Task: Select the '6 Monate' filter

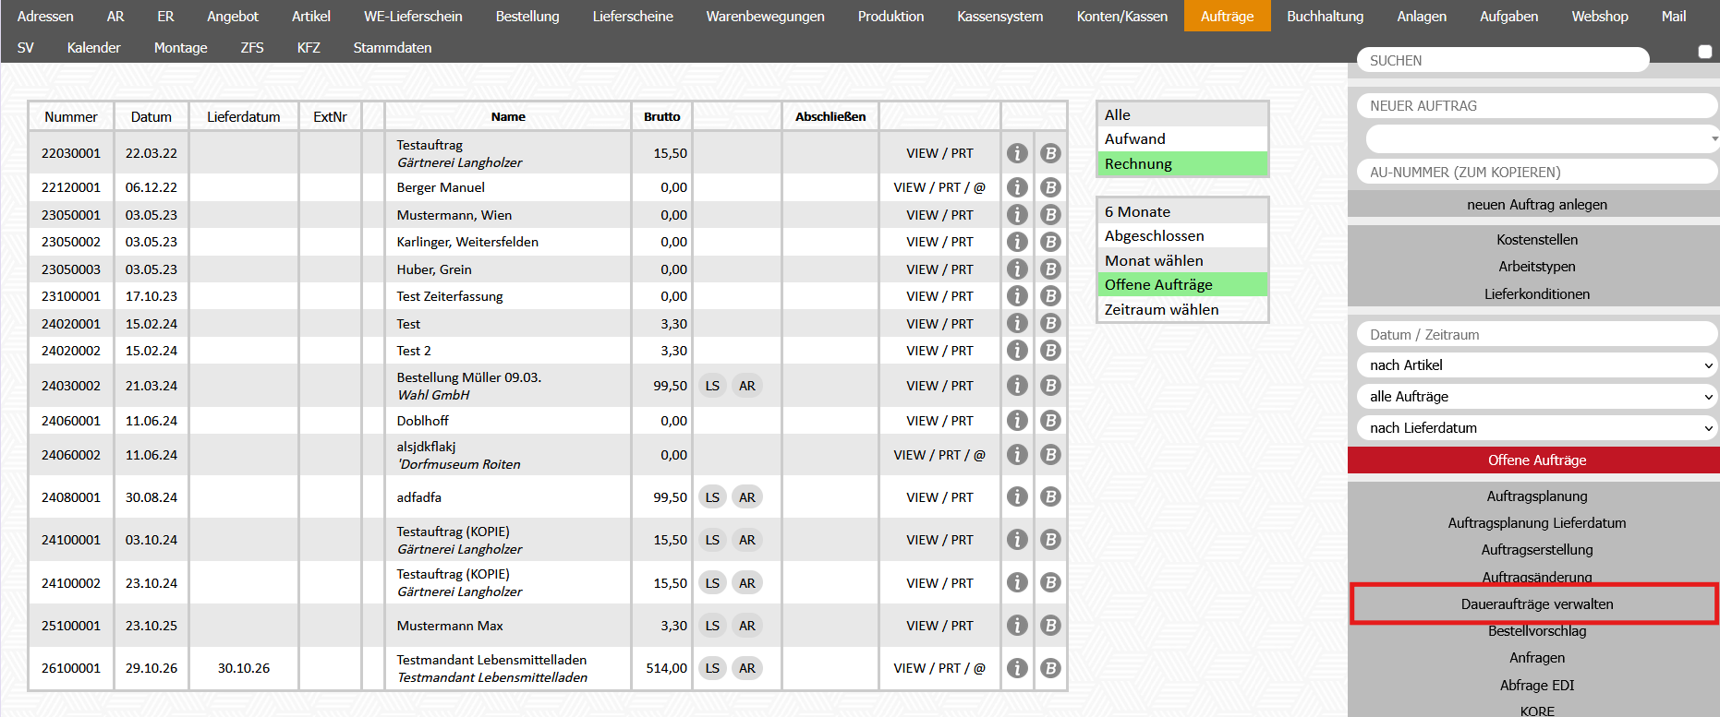Action: (1181, 212)
